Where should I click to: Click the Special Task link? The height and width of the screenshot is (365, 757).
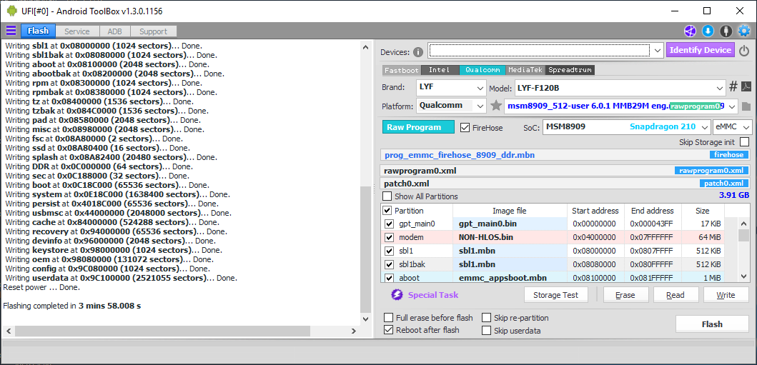point(433,295)
